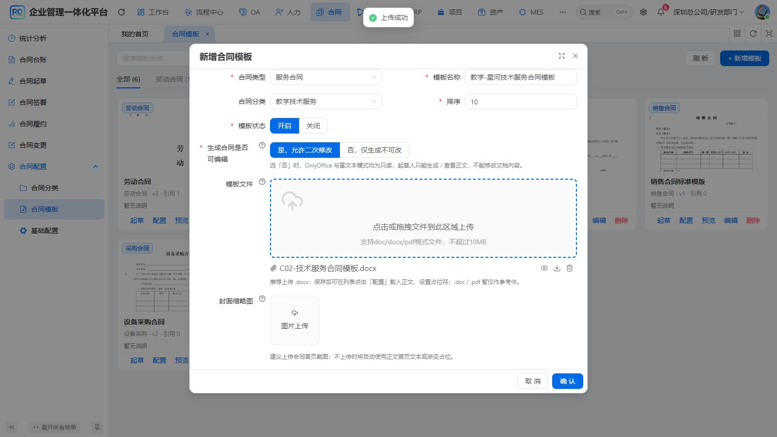Open the 流程中心 top menu
777x437 pixels.
(x=204, y=12)
